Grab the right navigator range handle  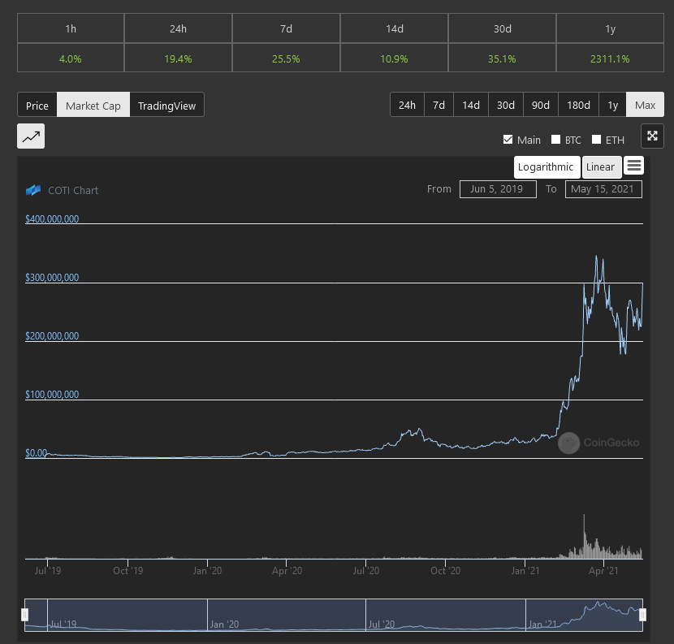642,615
